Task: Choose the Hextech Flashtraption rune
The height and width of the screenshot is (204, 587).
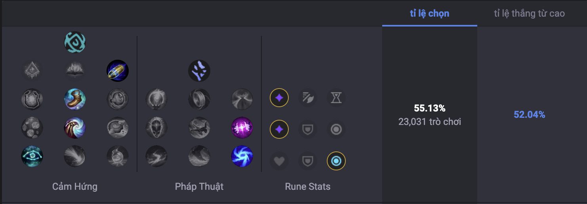Action: (x=32, y=99)
